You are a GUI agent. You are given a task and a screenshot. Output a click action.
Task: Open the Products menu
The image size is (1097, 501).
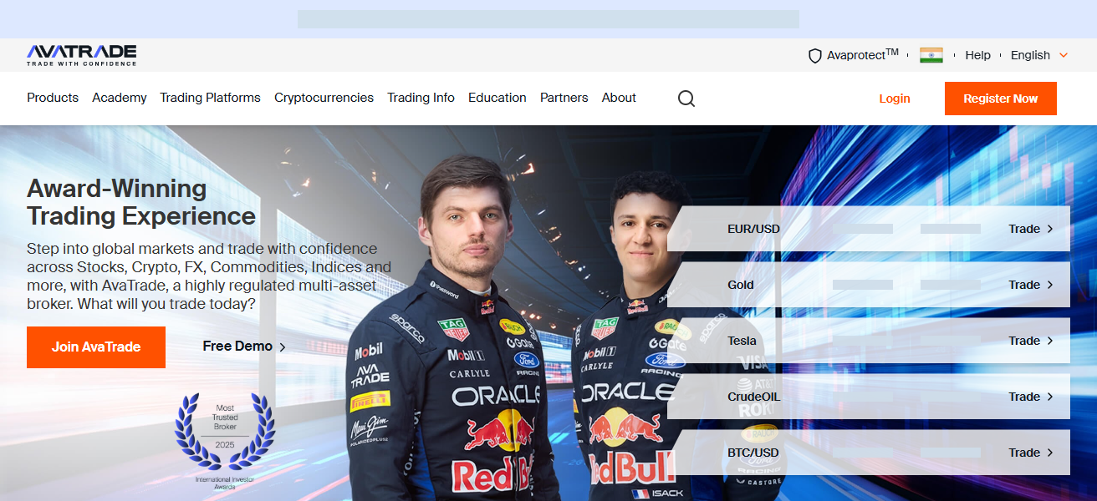tap(53, 98)
